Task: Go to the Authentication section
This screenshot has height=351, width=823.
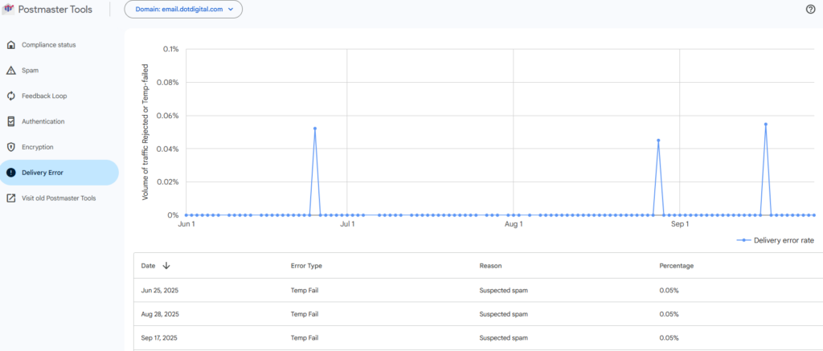Action: click(43, 122)
